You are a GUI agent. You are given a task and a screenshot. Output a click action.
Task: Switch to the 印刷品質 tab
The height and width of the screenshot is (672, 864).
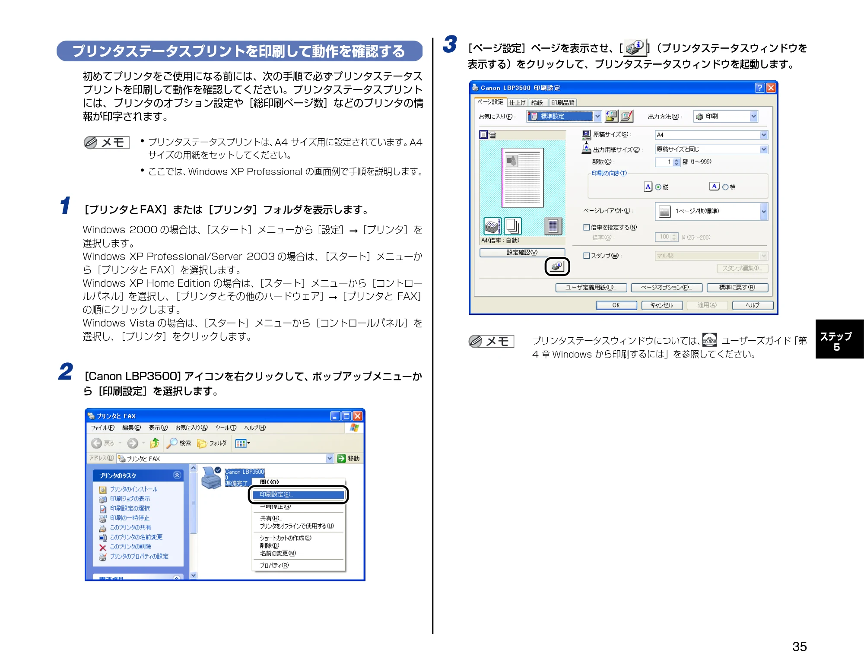pyautogui.click(x=562, y=103)
